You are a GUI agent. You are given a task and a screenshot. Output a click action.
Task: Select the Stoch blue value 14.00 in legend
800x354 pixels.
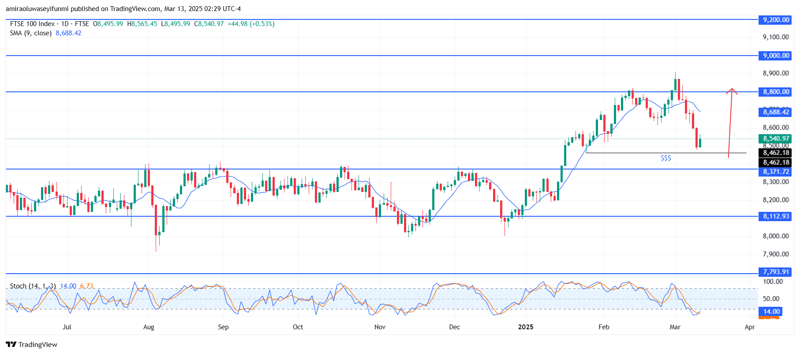[x=68, y=286]
